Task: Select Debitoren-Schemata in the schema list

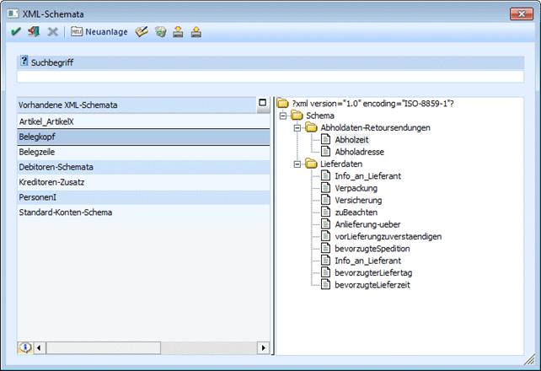Action: (x=56, y=167)
